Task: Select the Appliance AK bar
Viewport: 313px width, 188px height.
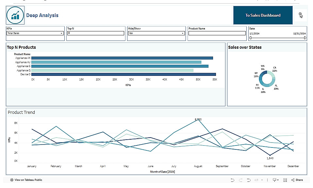Action: point(122,58)
